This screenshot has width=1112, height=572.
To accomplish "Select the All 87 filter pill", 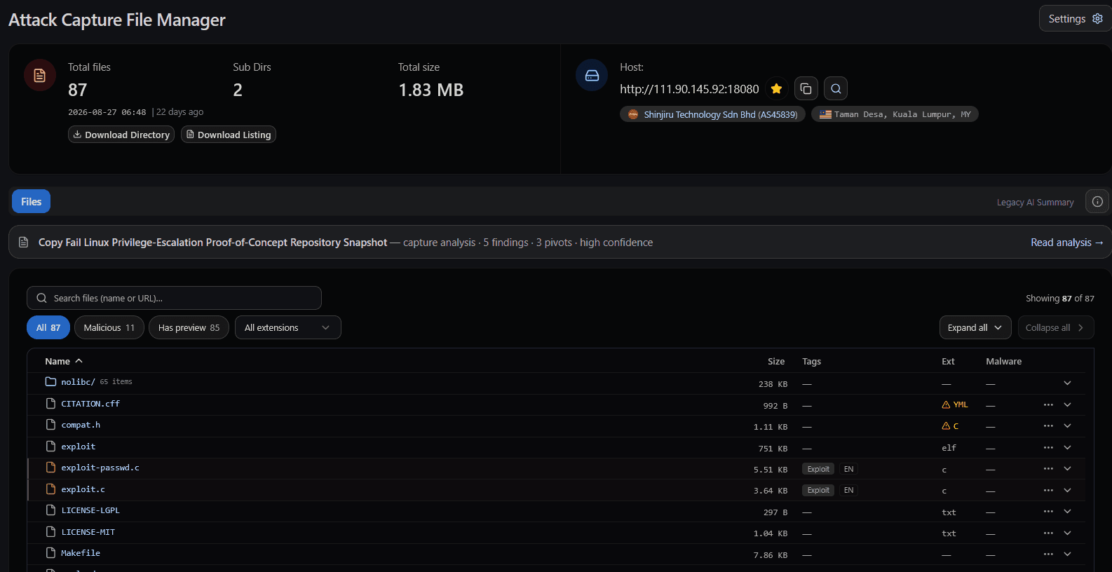I will [48, 327].
